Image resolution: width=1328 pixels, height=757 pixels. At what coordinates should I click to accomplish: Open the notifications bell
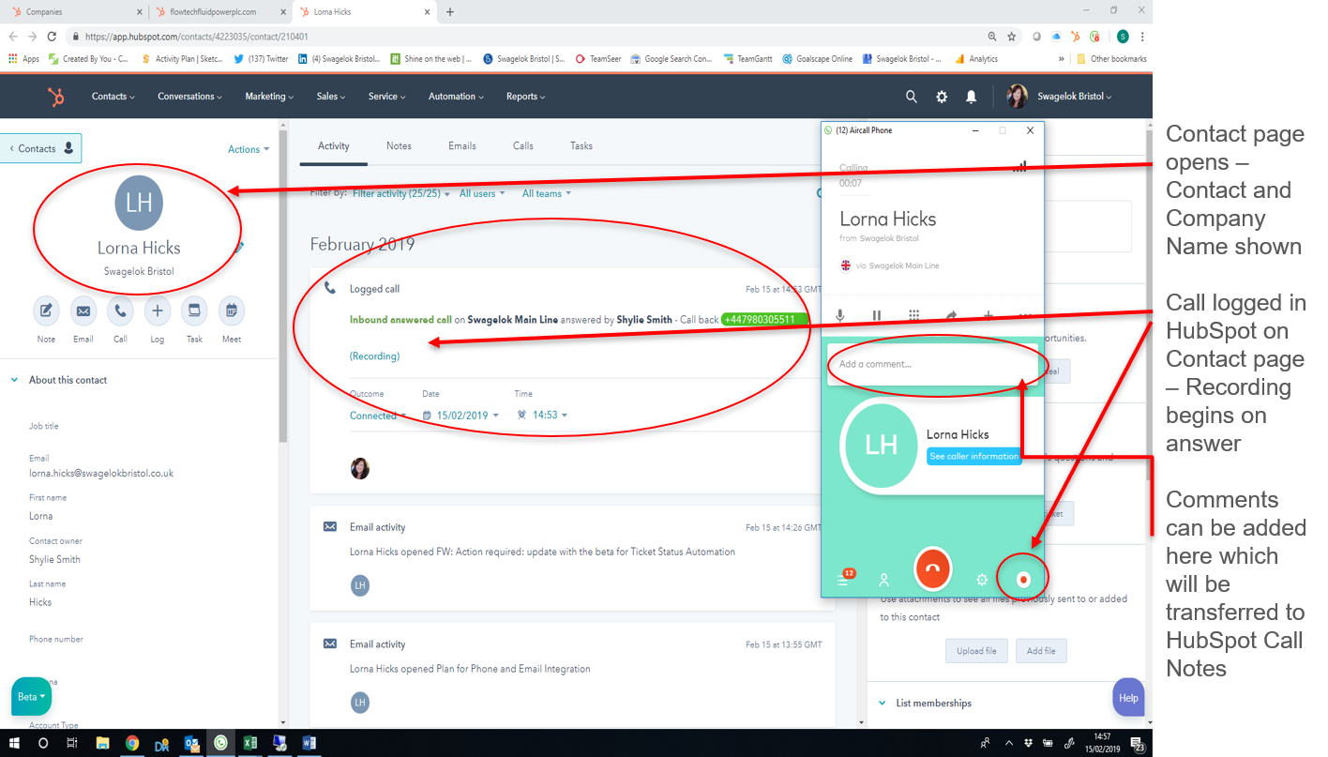point(972,97)
